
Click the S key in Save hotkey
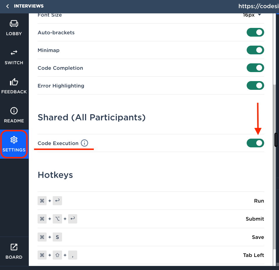point(57,237)
